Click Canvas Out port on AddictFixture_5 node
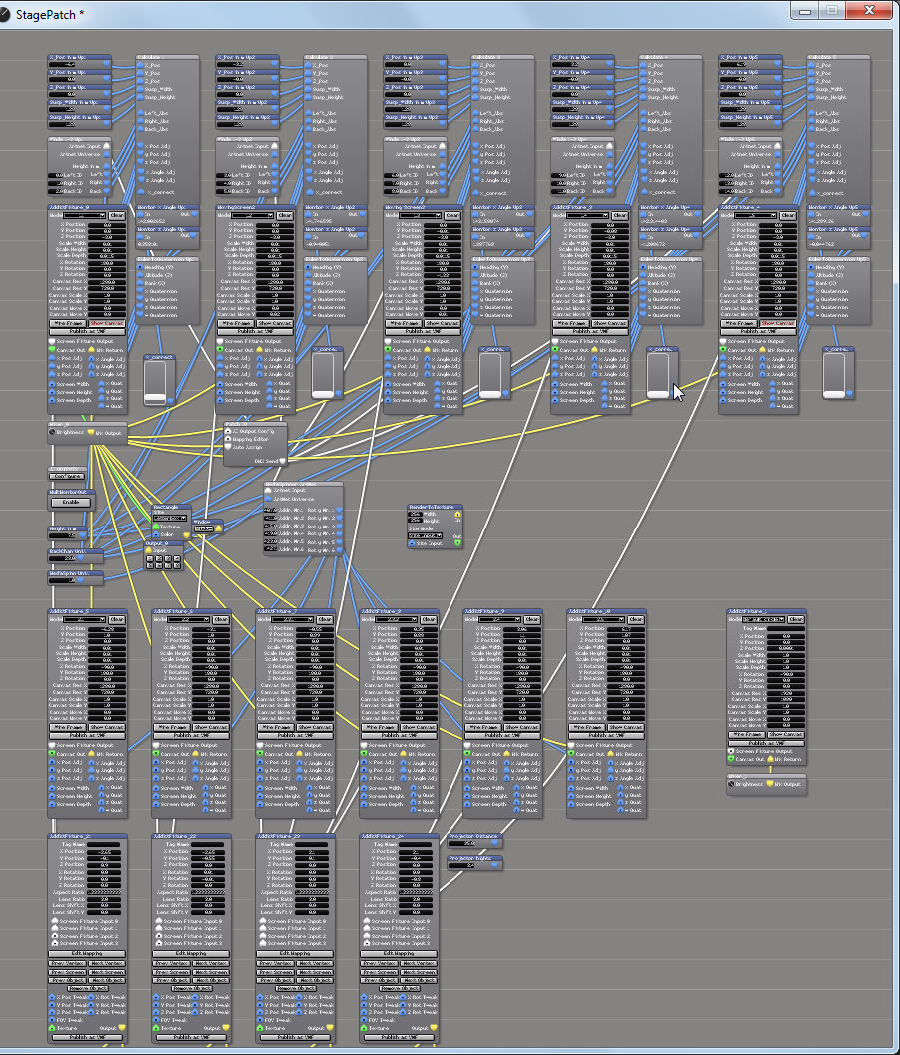The height and width of the screenshot is (1055, 900). click(x=53, y=754)
